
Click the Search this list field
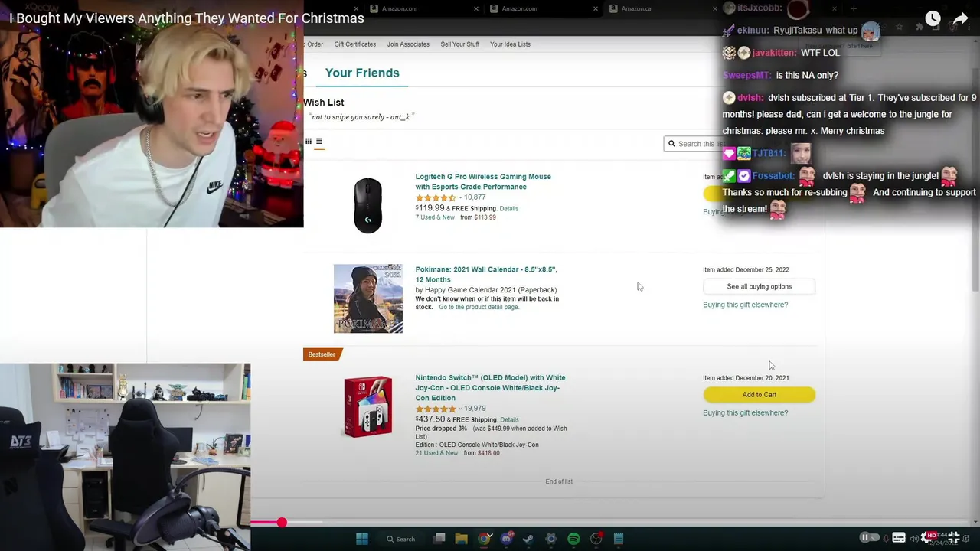(x=696, y=144)
